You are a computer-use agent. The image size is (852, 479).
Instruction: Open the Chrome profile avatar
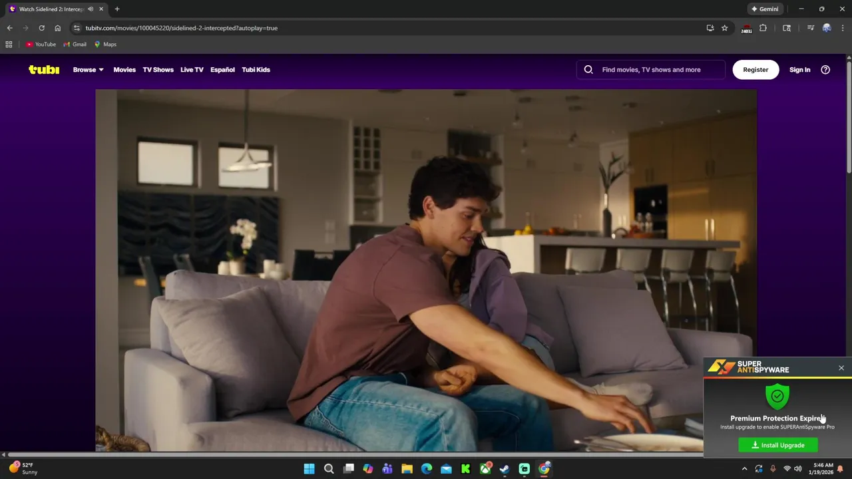point(827,28)
